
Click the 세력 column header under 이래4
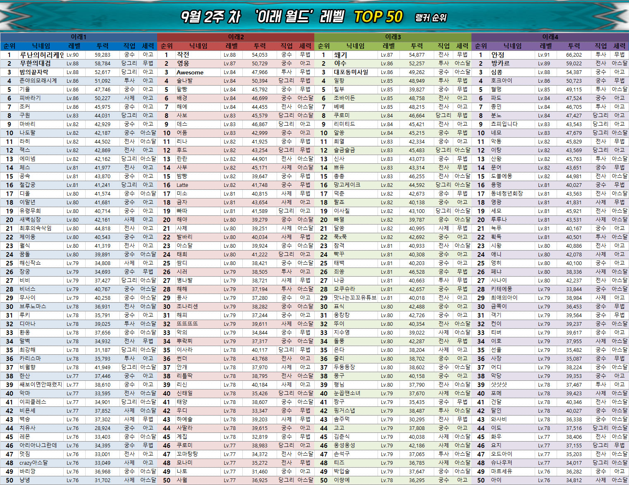619,46
